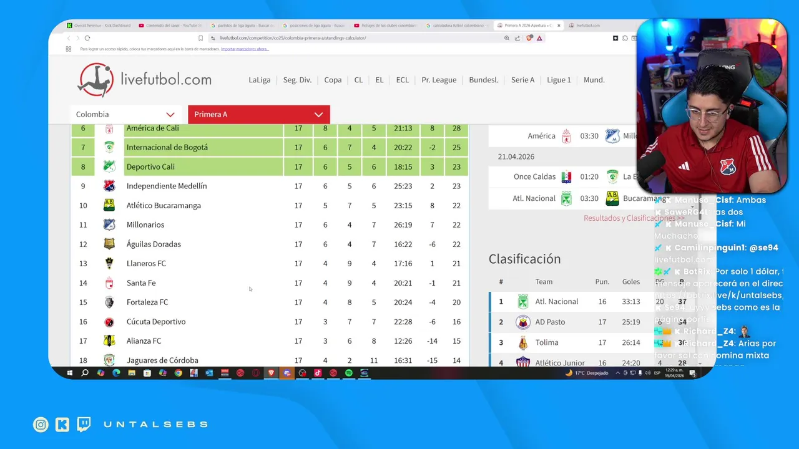
Task: Click the Instagram icon in the stream overlay
Action: pos(41,425)
